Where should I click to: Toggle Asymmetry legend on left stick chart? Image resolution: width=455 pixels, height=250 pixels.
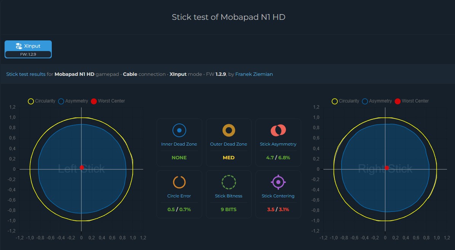pyautogui.click(x=73, y=101)
